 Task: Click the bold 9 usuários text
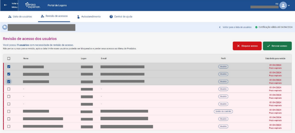23,45
